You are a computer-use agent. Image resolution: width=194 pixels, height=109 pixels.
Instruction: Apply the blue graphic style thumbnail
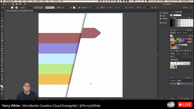point(189,63)
